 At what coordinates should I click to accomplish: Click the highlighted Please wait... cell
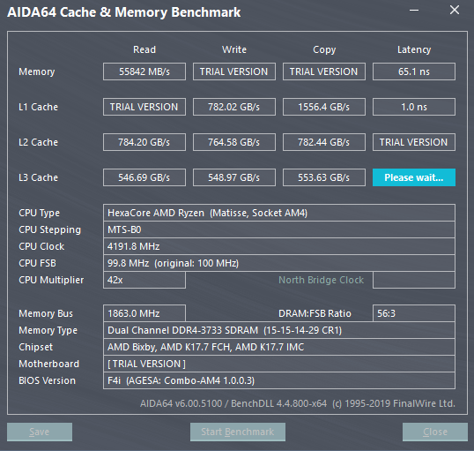414,177
